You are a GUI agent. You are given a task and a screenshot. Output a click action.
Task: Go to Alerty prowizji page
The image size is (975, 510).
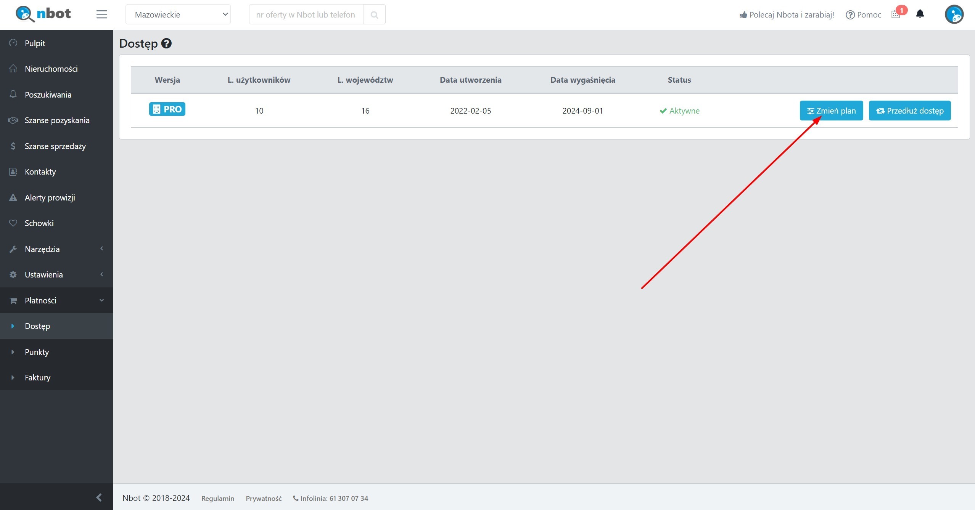[50, 197]
